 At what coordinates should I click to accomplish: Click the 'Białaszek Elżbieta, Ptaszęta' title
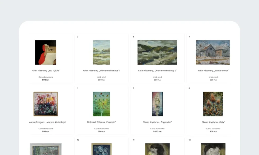point(101,122)
